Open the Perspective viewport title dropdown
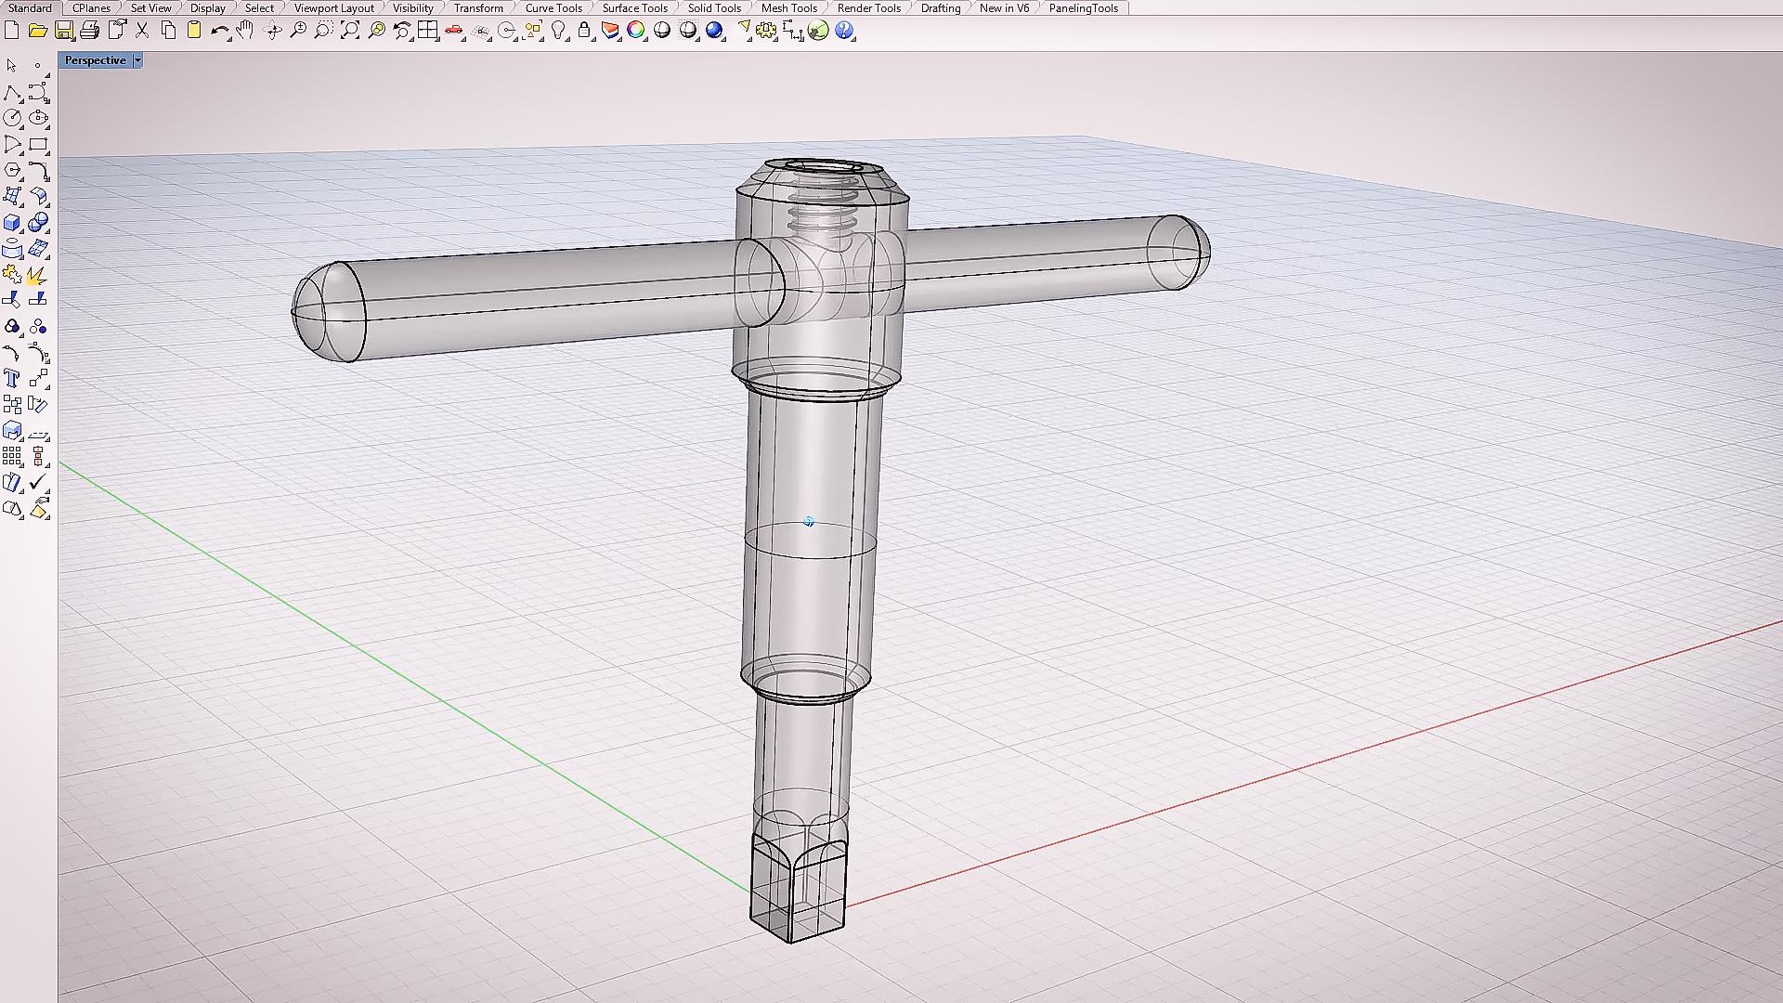The height and width of the screenshot is (1003, 1783). point(137,59)
